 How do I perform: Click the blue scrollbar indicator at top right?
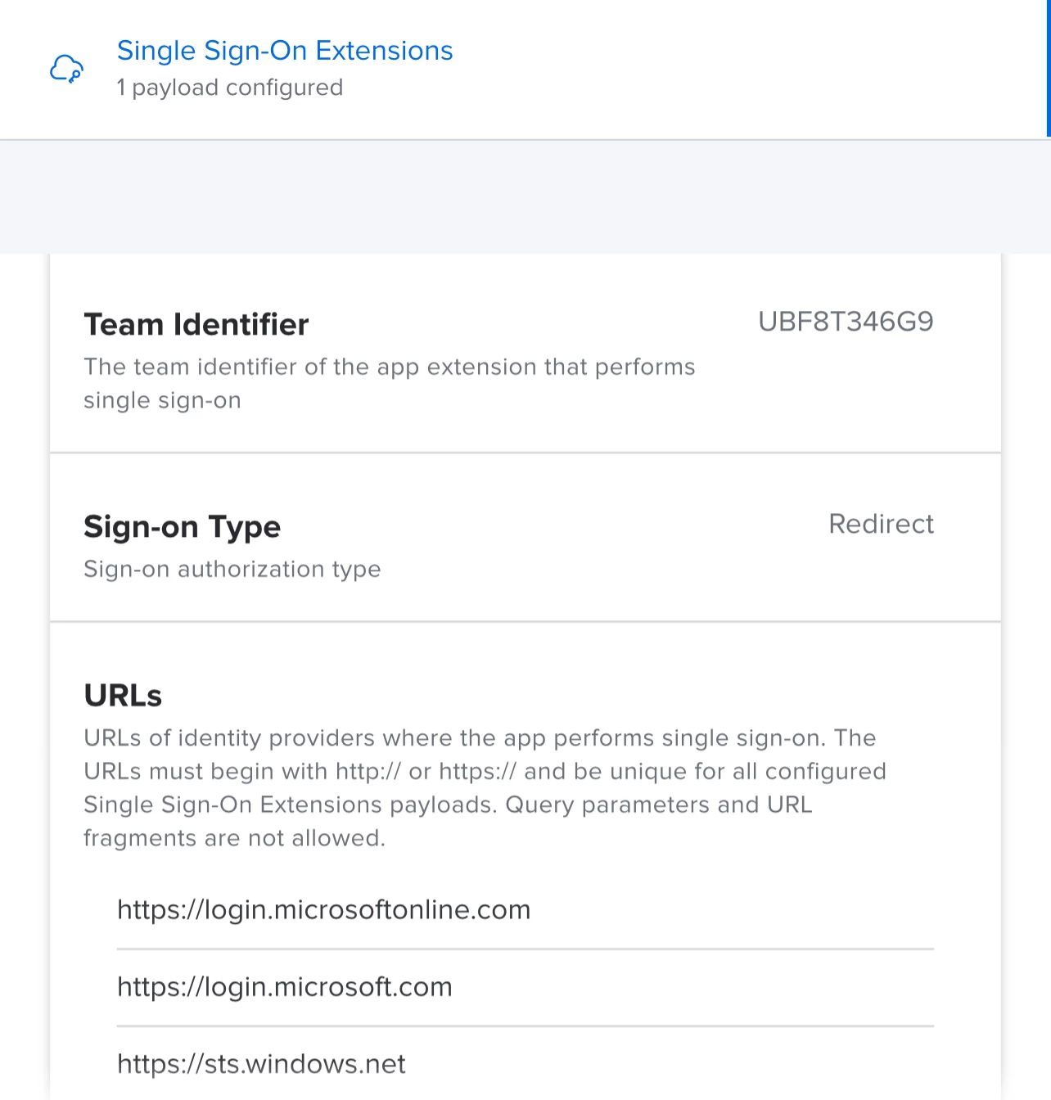[1049, 68]
